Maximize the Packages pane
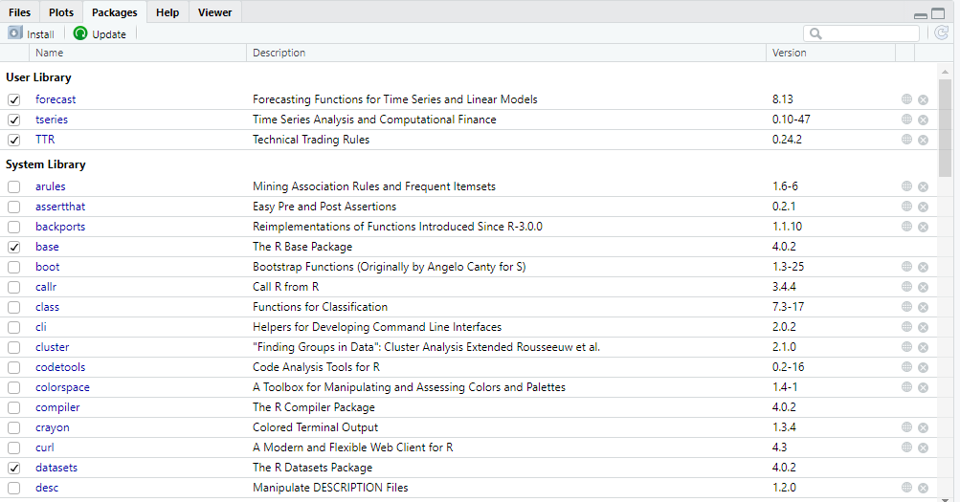This screenshot has width=960, height=502. (x=938, y=13)
